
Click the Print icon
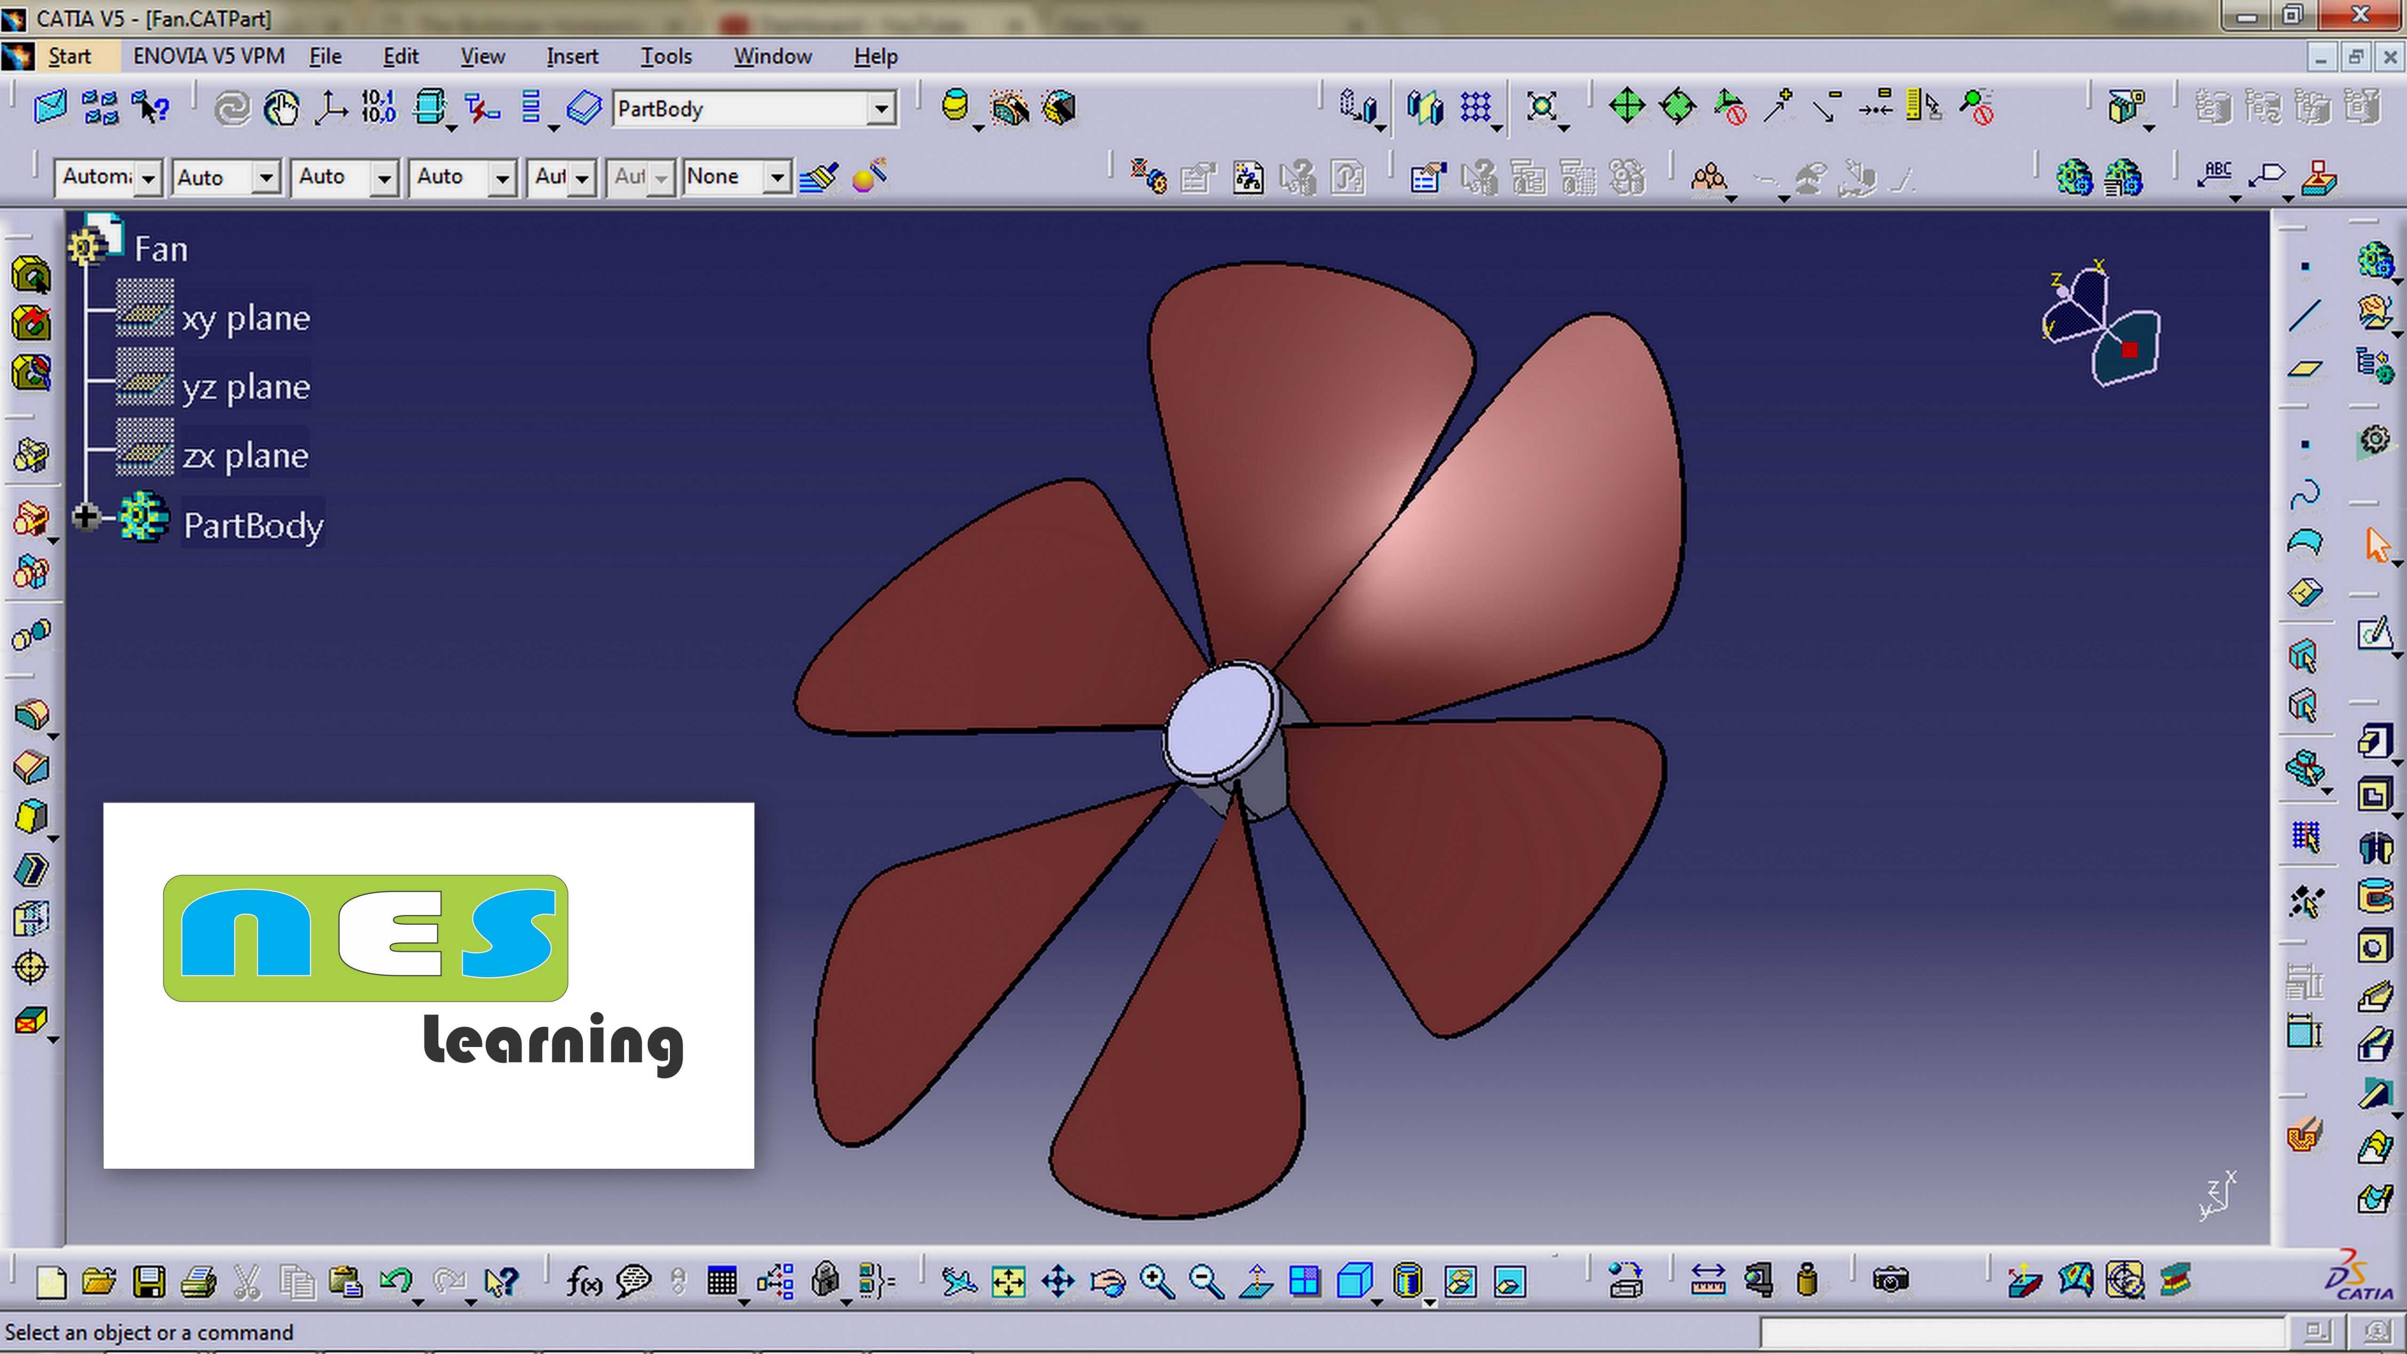pyautogui.click(x=198, y=1282)
